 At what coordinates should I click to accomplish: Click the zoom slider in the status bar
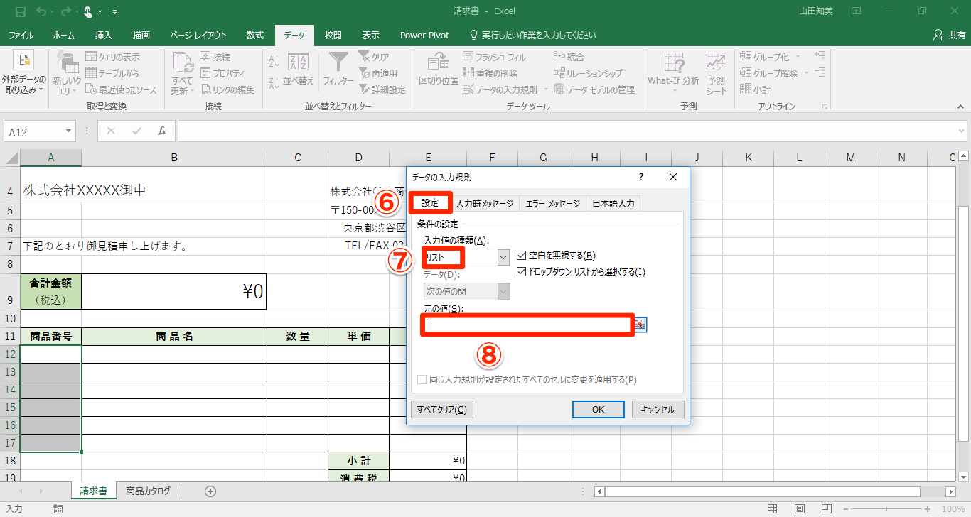click(886, 509)
